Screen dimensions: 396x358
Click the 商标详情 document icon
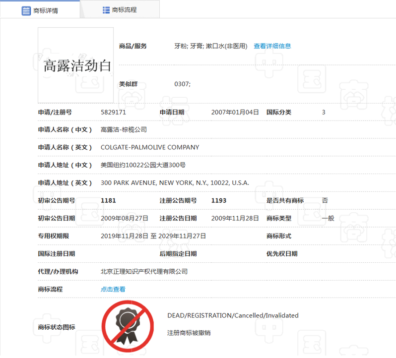pos(26,11)
